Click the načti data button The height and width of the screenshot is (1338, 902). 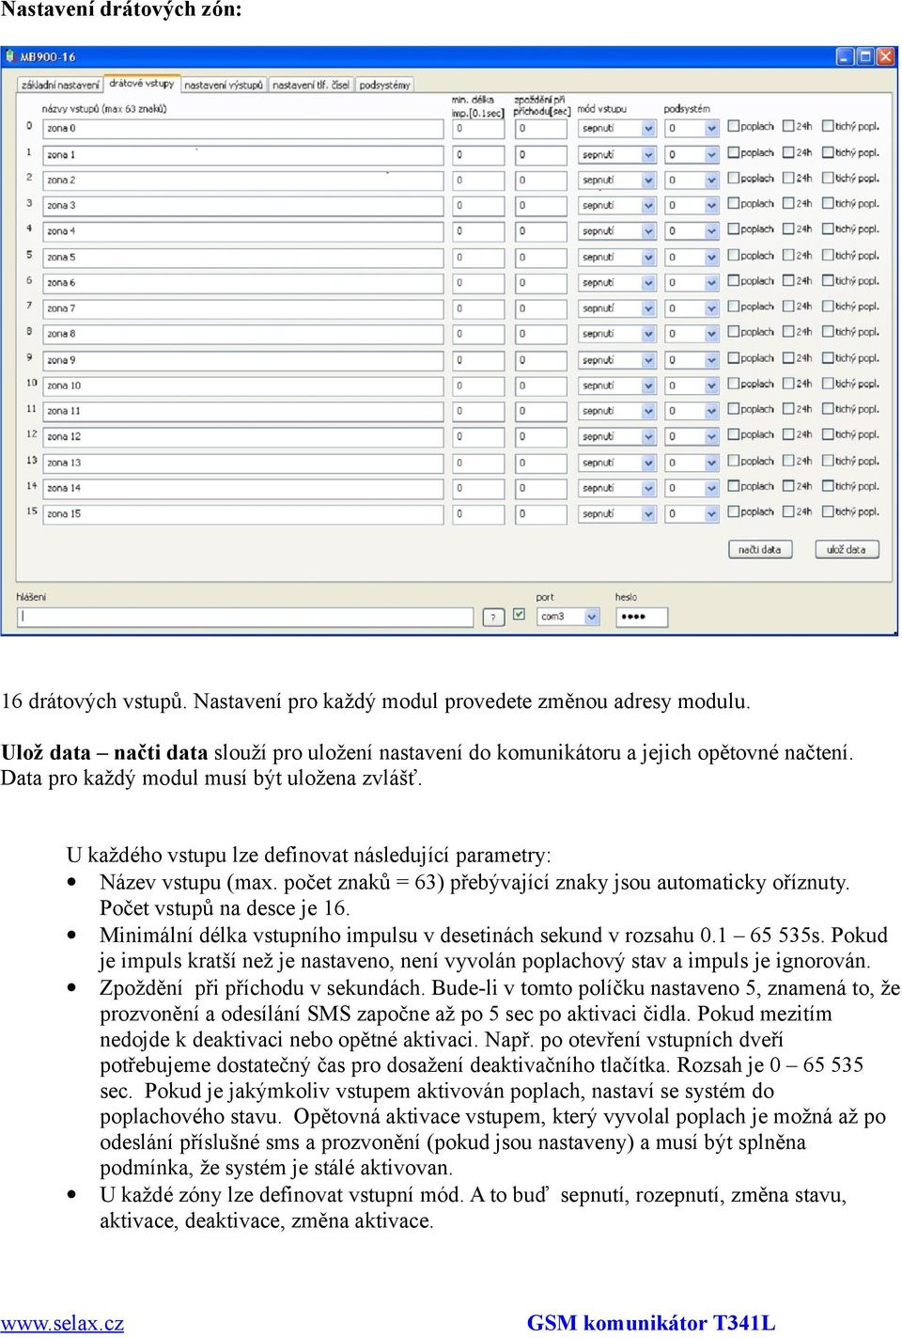(x=760, y=549)
